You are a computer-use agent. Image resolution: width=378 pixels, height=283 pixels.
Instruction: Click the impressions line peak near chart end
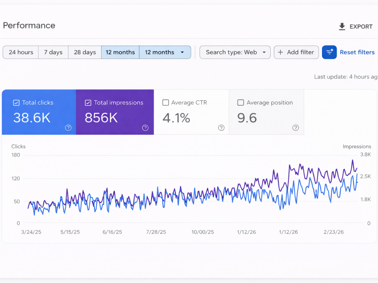(x=352, y=160)
